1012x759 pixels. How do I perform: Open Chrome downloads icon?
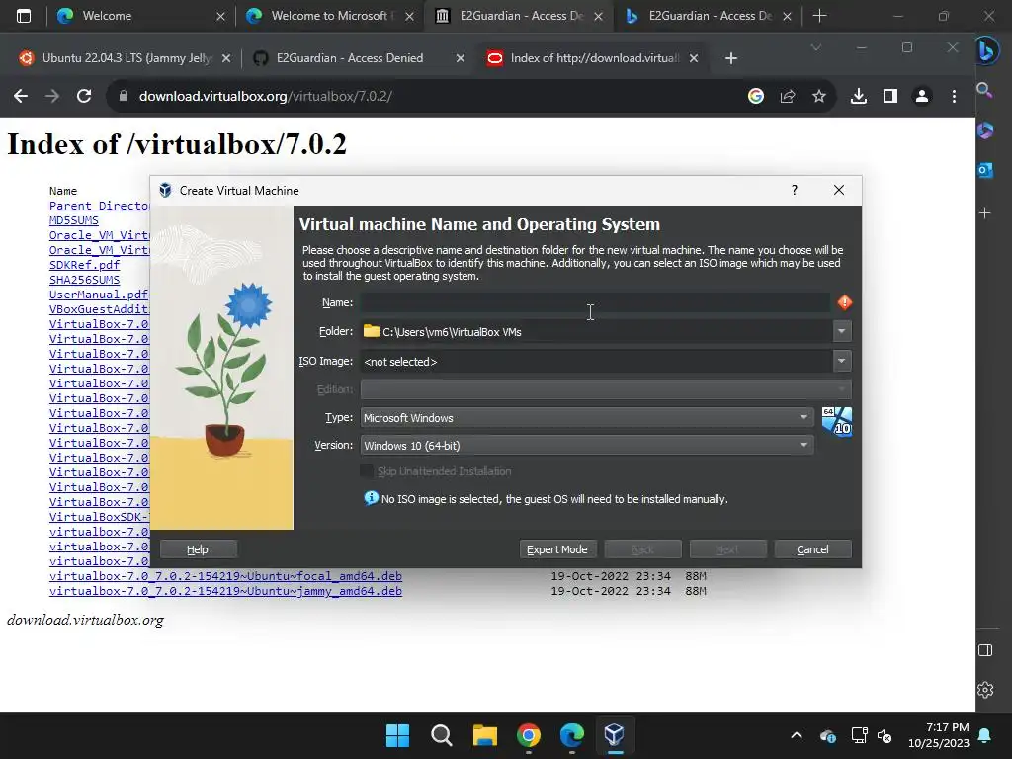pyautogui.click(x=859, y=96)
